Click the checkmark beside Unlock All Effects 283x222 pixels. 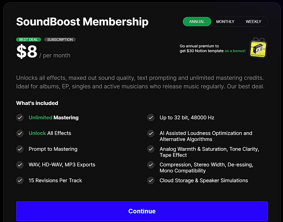click(20, 133)
